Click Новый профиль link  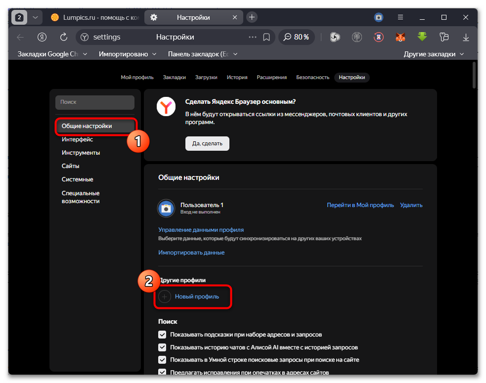[197, 297]
